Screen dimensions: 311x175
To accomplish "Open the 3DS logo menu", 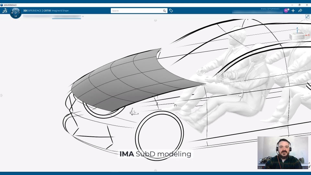I will point(5,10).
